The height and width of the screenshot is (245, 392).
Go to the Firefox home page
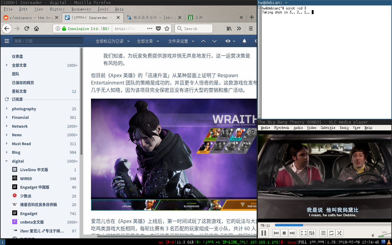36,28
